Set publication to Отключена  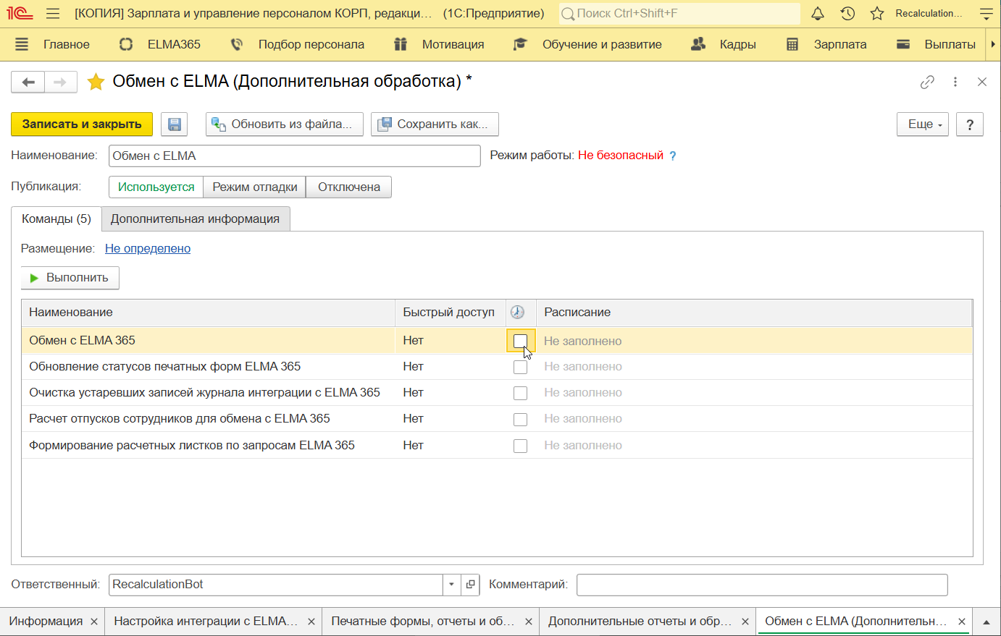coord(349,187)
